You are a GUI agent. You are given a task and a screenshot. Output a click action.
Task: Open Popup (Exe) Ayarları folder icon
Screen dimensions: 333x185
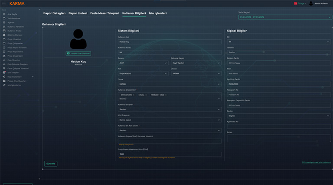point(4,81)
